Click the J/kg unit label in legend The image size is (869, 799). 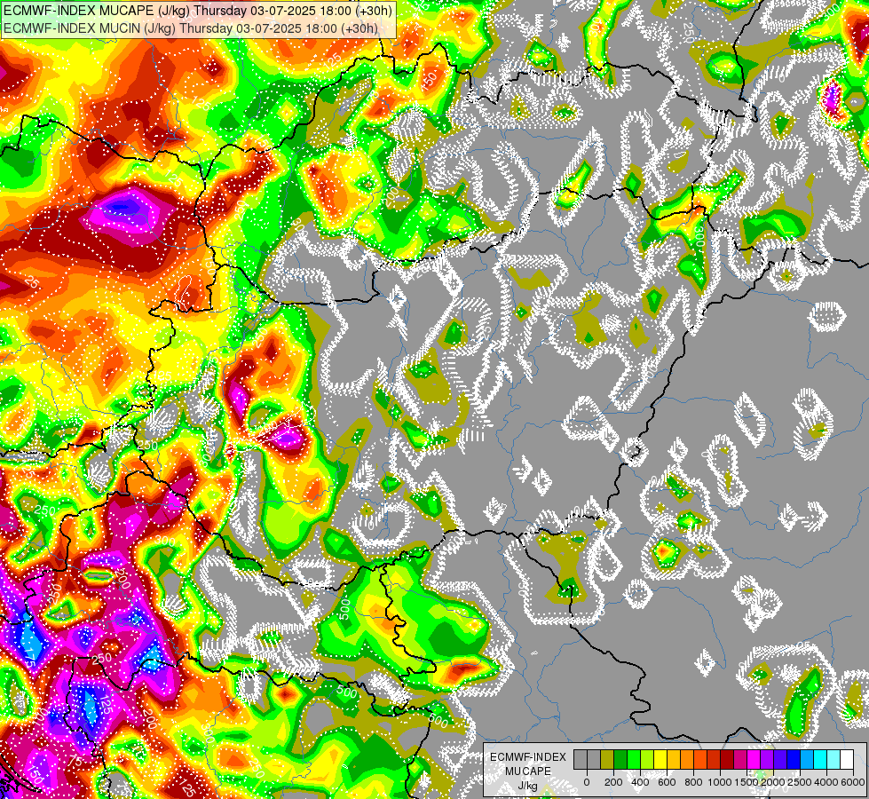527,787
